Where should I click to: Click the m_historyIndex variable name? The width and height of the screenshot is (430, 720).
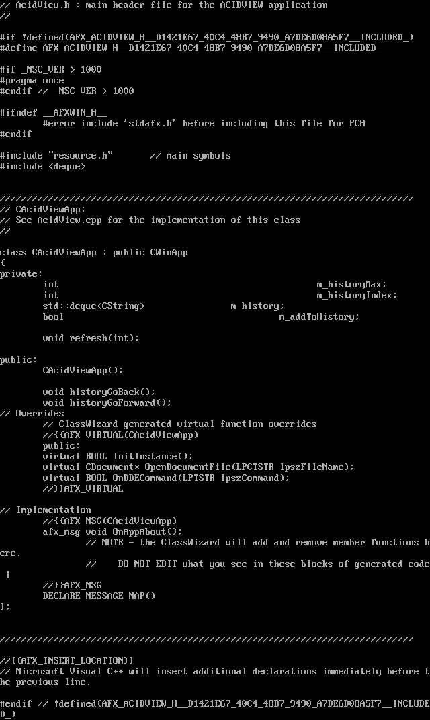click(x=357, y=296)
